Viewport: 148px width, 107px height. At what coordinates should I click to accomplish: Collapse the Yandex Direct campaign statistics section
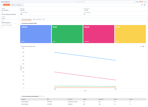coord(21,96)
